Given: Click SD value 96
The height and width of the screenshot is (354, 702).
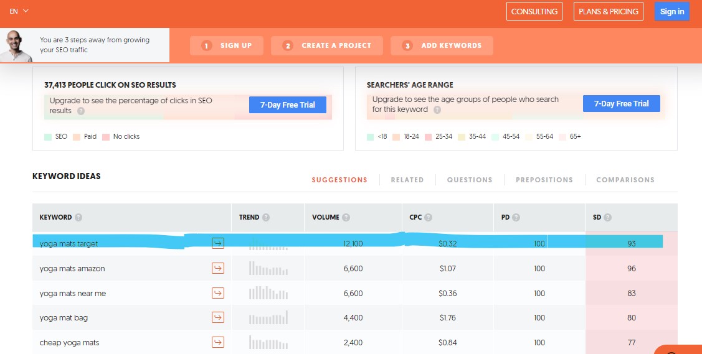Looking at the screenshot, I should [x=631, y=269].
